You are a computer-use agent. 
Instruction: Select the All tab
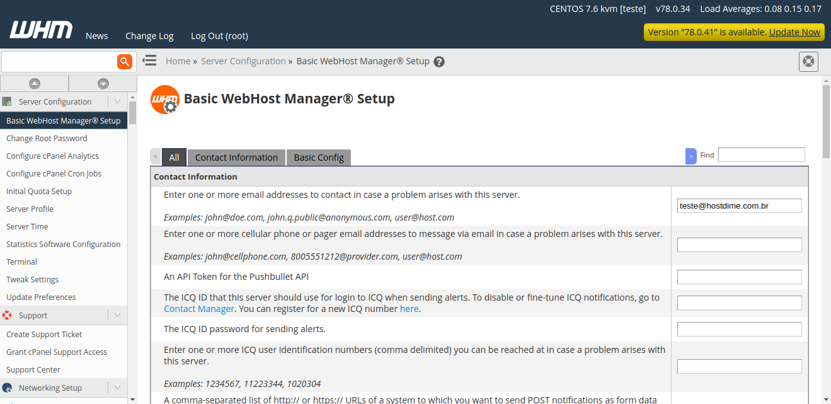[x=174, y=158]
